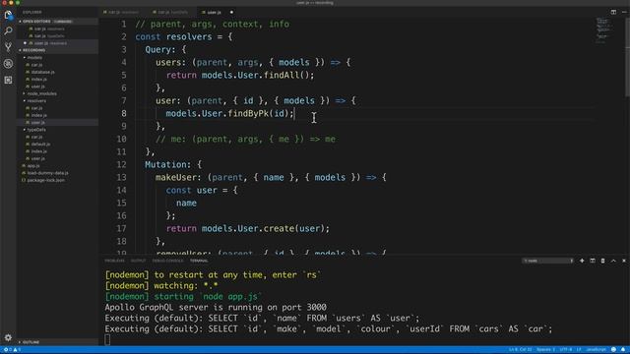
Task: Open the Manage gear at sidebar bottom
Action: [x=8, y=337]
